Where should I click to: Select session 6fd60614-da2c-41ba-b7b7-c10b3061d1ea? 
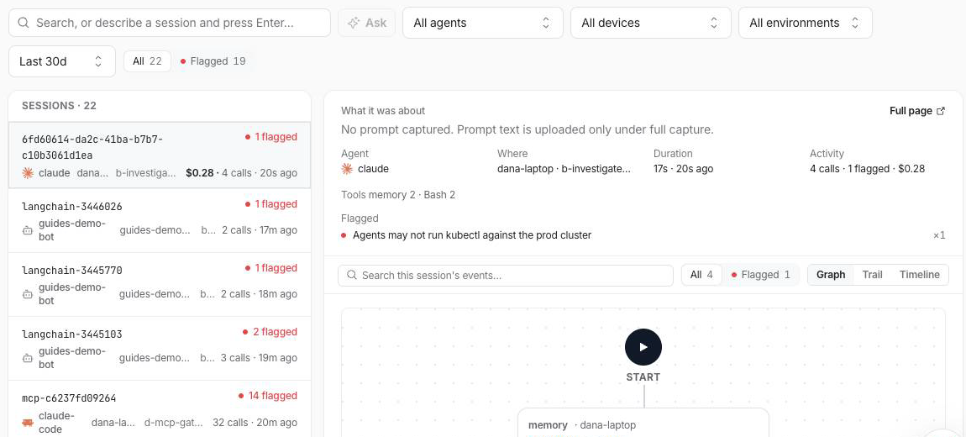(x=160, y=155)
